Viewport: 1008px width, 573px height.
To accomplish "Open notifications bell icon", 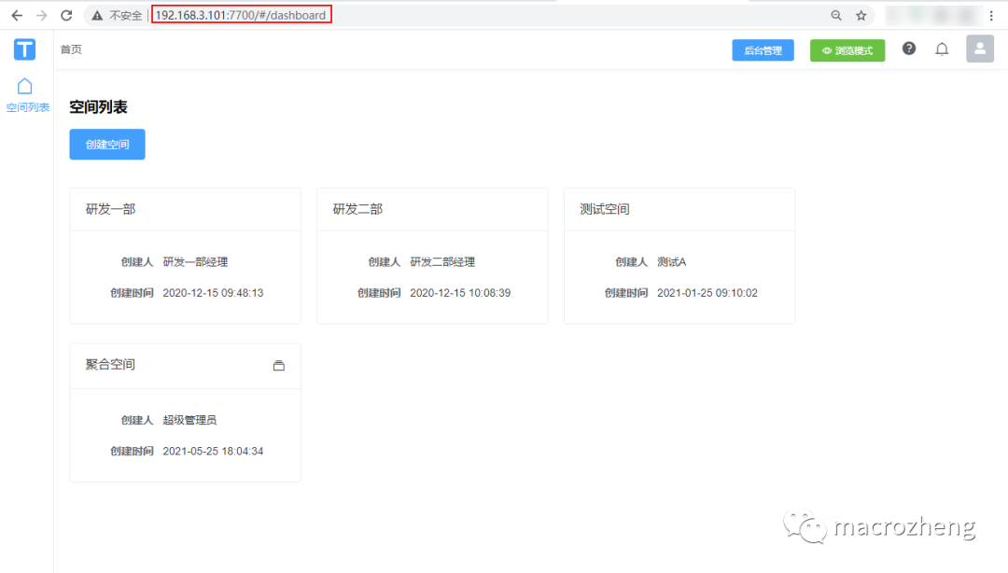I will (x=941, y=49).
